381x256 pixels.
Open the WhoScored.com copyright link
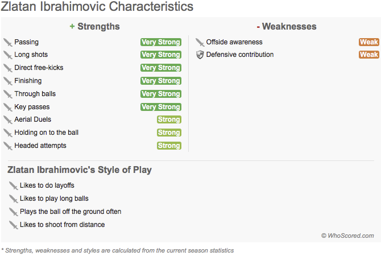pos(347,236)
